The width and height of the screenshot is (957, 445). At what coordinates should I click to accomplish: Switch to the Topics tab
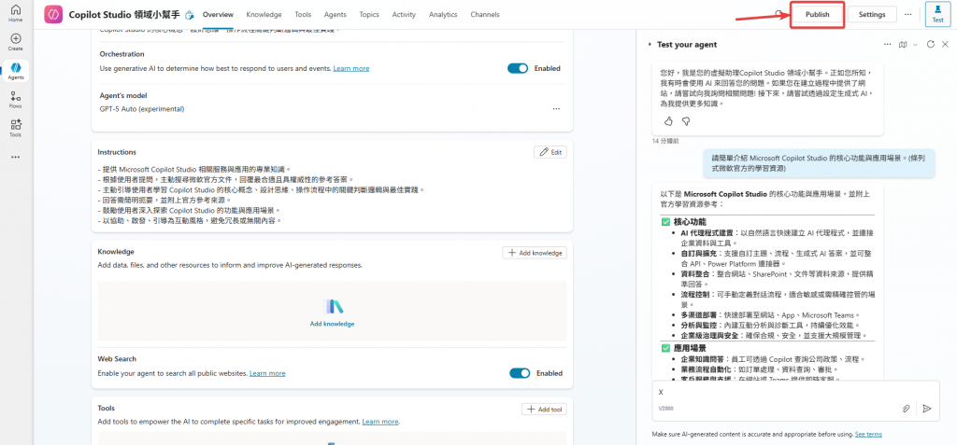tap(369, 14)
